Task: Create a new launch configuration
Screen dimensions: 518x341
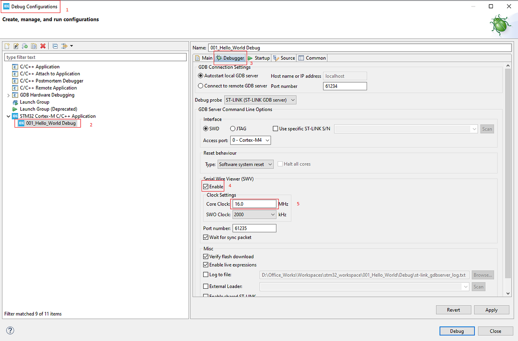Action: pos(7,46)
